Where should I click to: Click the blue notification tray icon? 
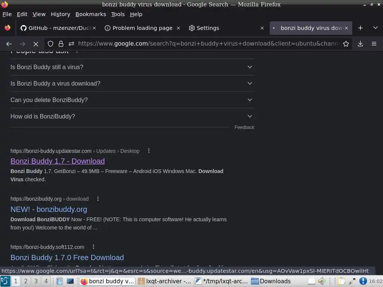(x=363, y=281)
